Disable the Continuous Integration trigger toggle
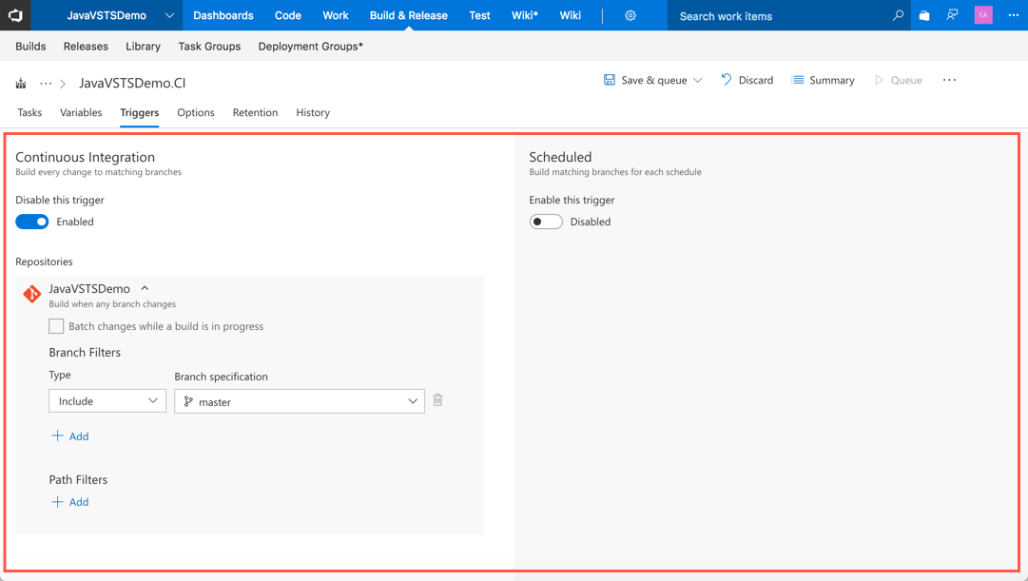The width and height of the screenshot is (1028, 581). (31, 222)
